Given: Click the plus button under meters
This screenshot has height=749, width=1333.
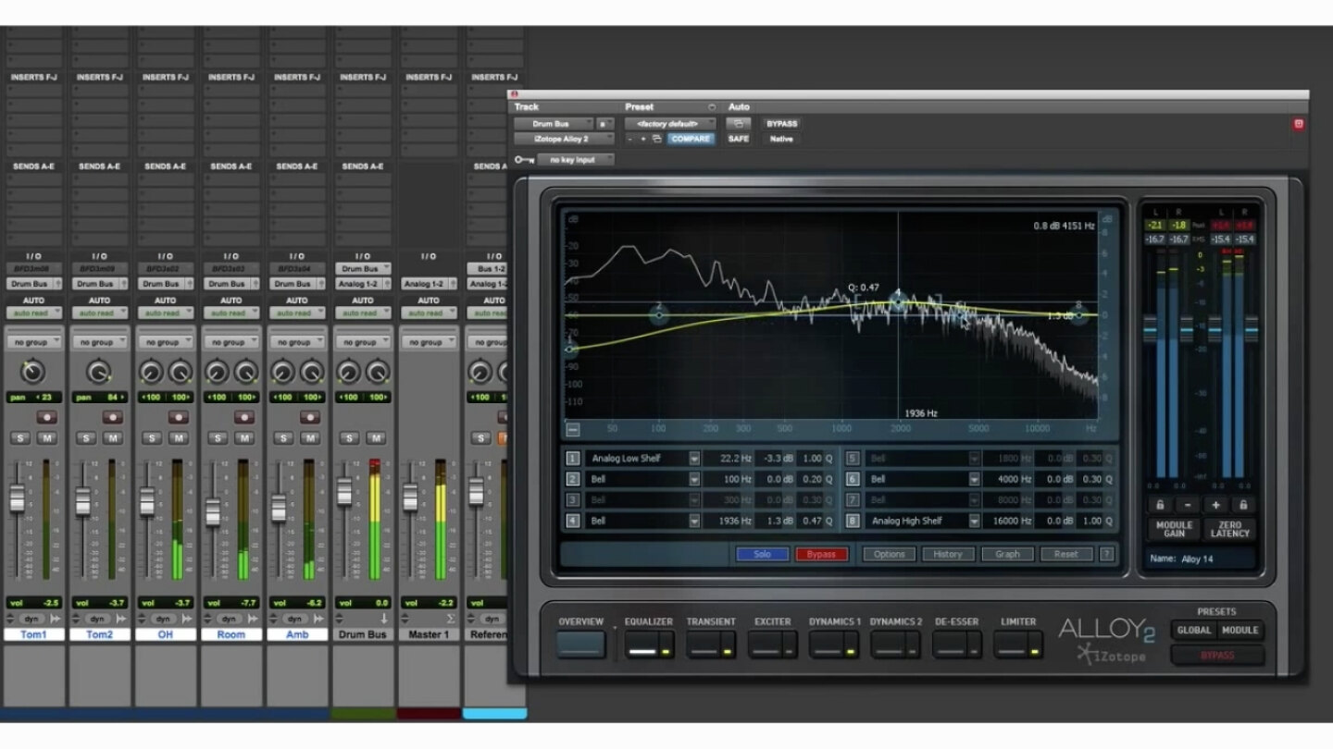Looking at the screenshot, I should click(x=1215, y=505).
